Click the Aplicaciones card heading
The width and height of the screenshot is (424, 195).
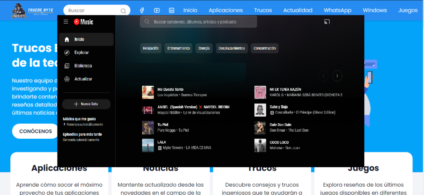(x=59, y=169)
